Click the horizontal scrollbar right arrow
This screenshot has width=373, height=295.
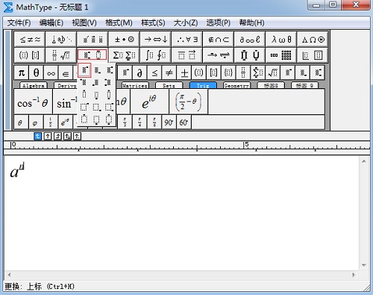[354, 275]
